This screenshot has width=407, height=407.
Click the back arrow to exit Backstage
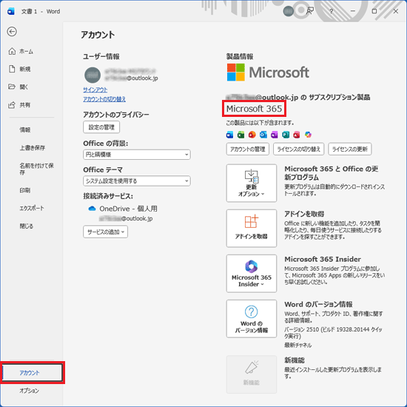[12, 32]
